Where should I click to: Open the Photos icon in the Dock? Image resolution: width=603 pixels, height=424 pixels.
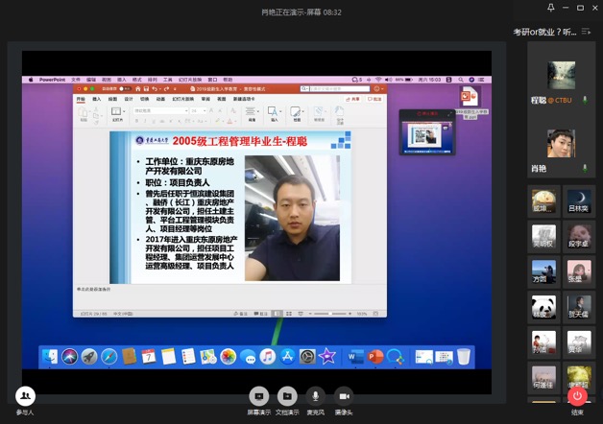228,357
